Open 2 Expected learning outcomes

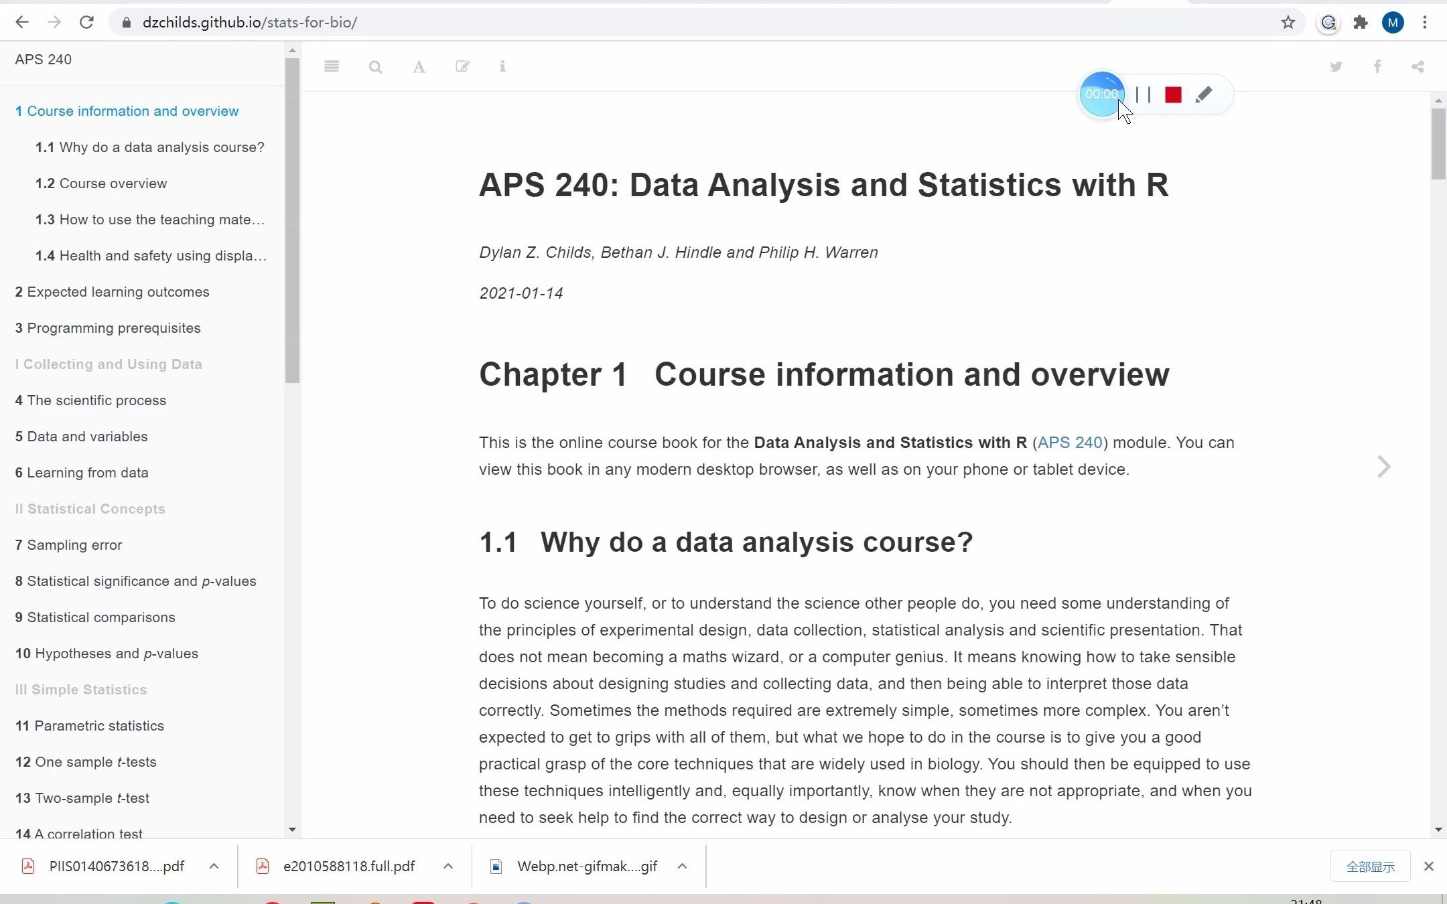pyautogui.click(x=112, y=292)
